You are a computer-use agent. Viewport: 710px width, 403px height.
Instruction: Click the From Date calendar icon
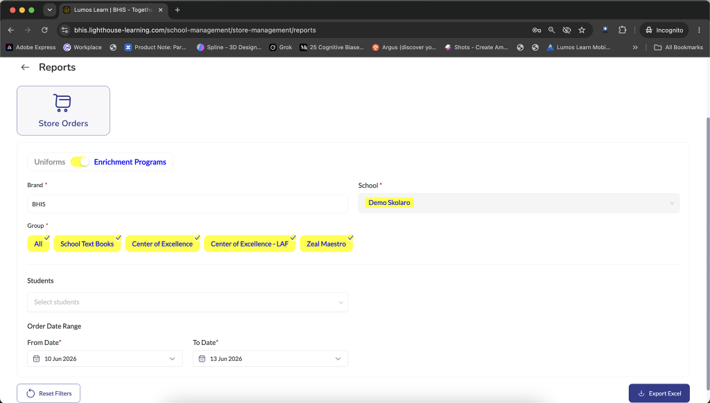click(x=36, y=359)
